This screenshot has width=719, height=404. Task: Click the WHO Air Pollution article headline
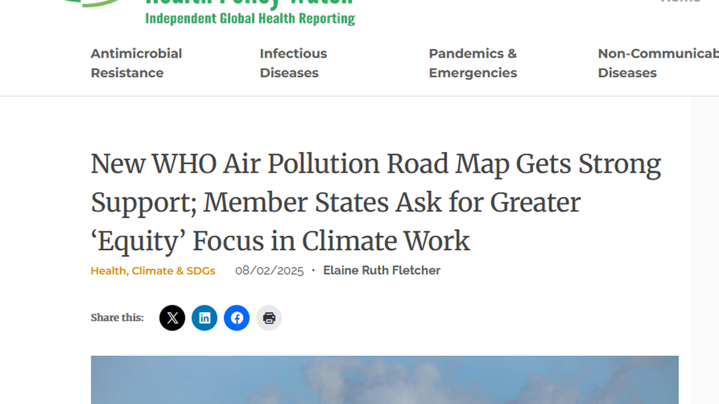coord(375,202)
